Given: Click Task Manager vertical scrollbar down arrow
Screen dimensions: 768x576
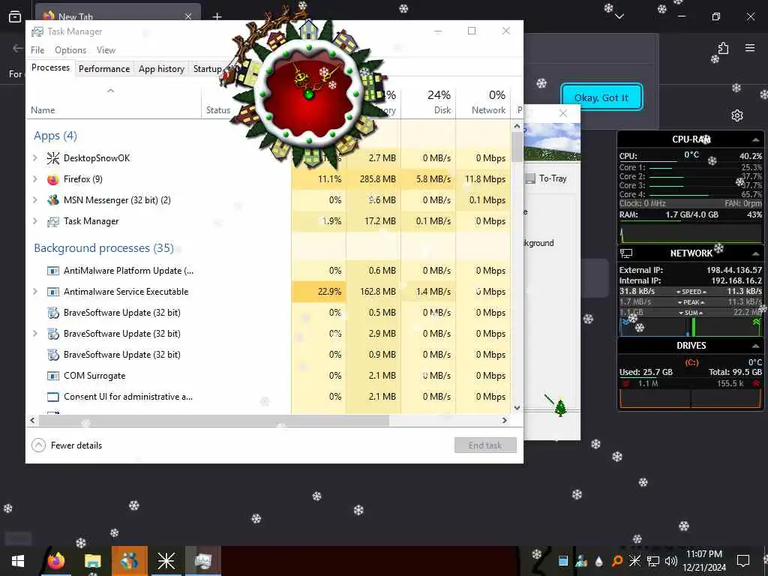Looking at the screenshot, I should pyautogui.click(x=517, y=408).
